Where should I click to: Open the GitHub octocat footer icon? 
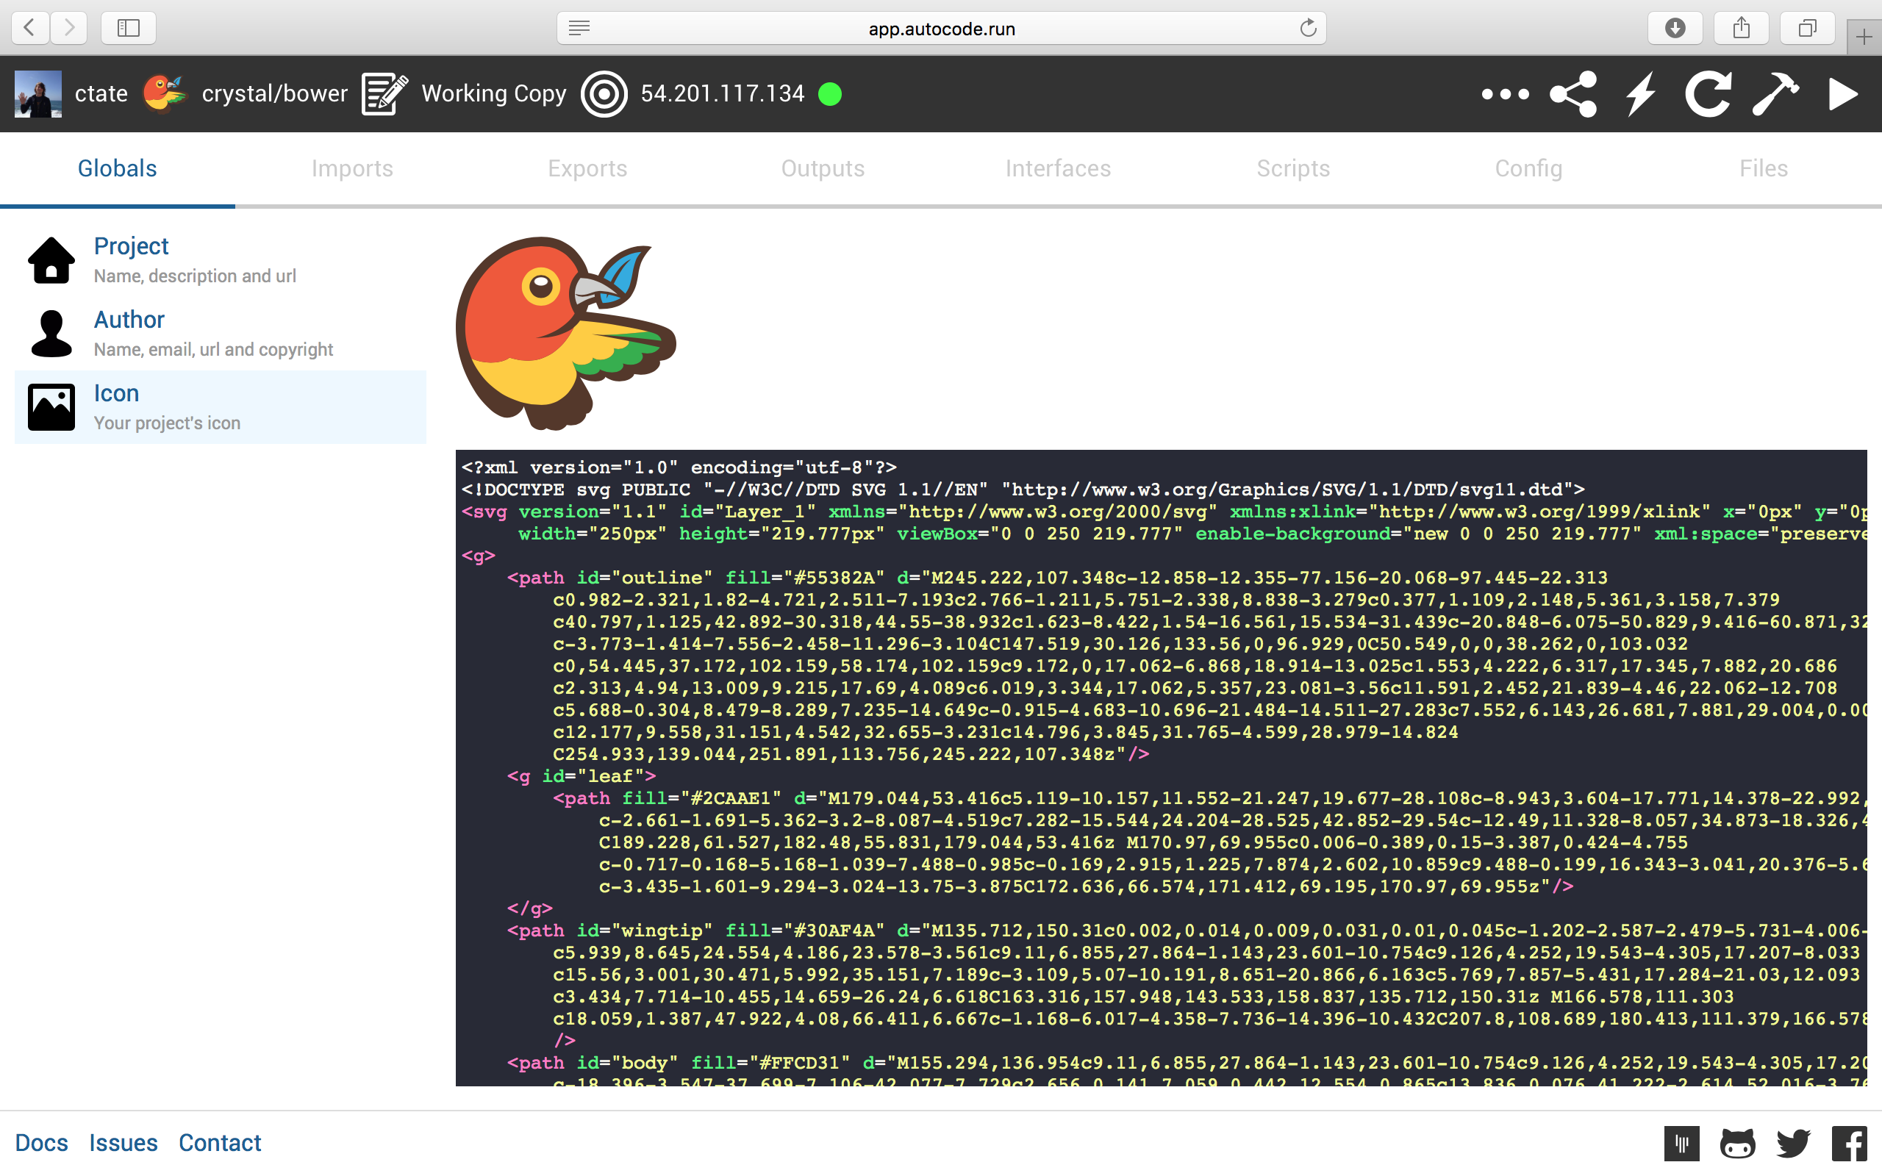click(x=1737, y=1144)
